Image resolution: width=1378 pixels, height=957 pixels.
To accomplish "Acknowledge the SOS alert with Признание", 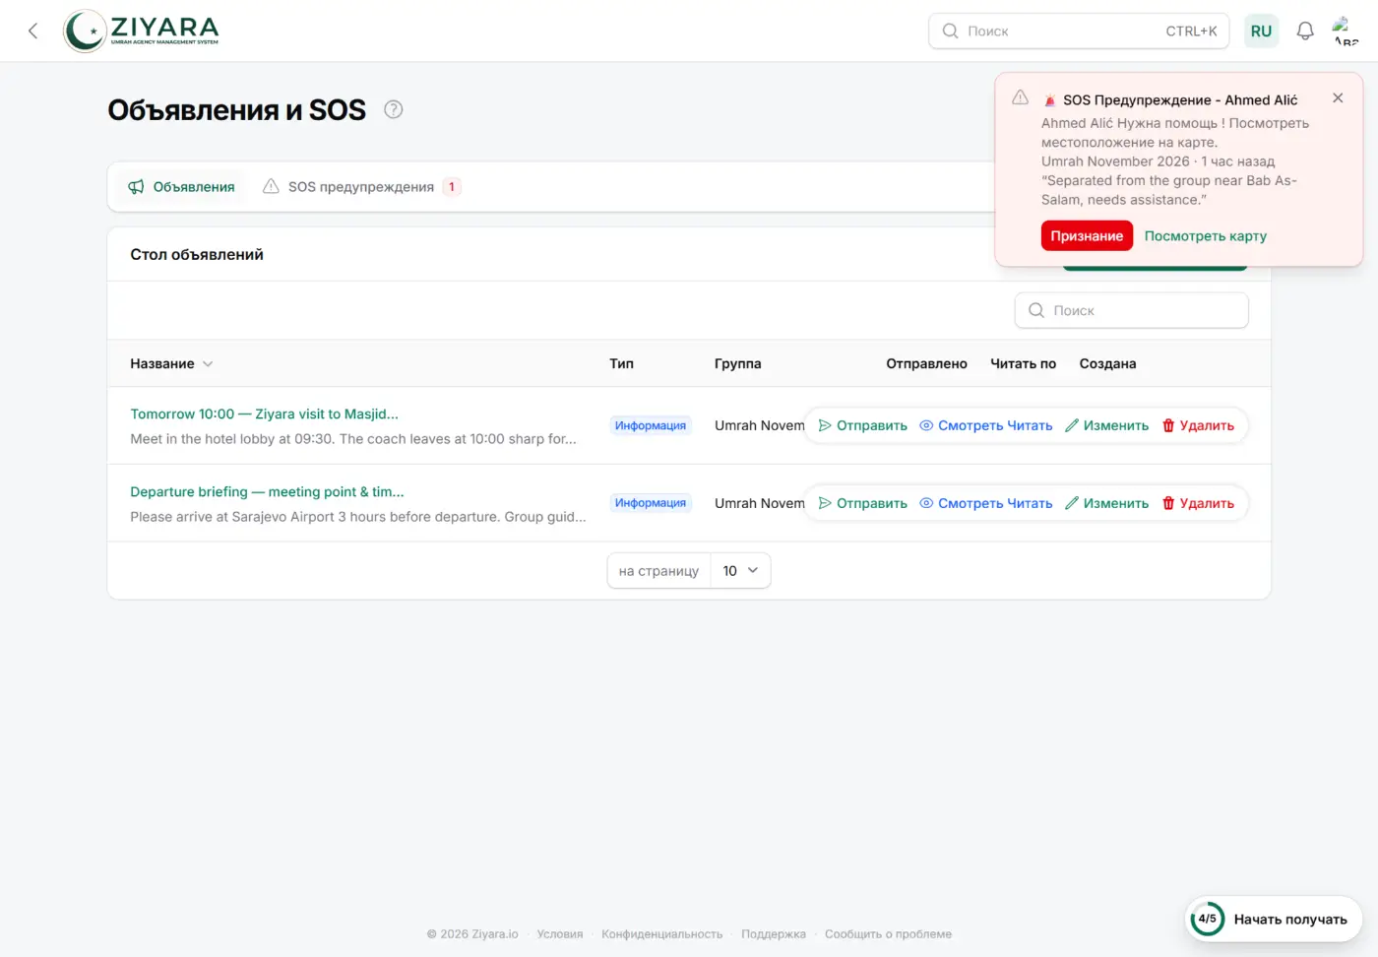I will (x=1087, y=235).
